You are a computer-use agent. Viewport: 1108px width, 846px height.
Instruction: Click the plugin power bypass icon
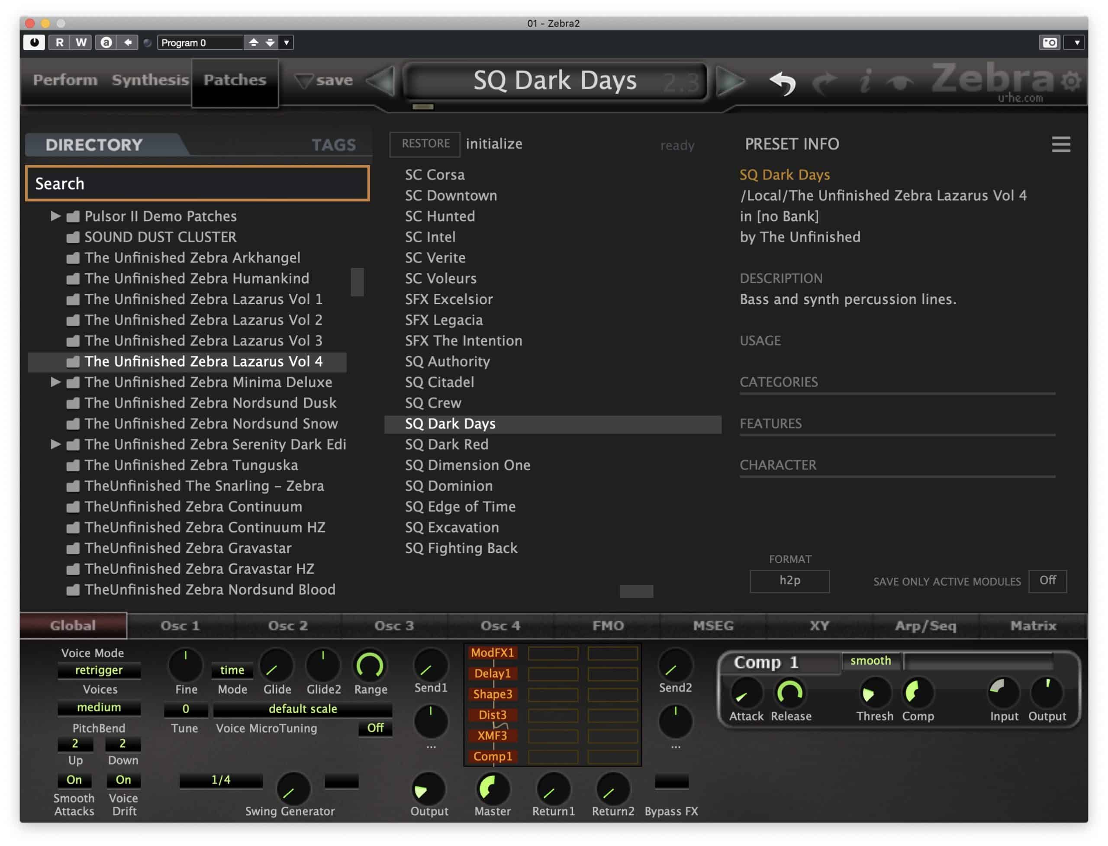coord(34,42)
